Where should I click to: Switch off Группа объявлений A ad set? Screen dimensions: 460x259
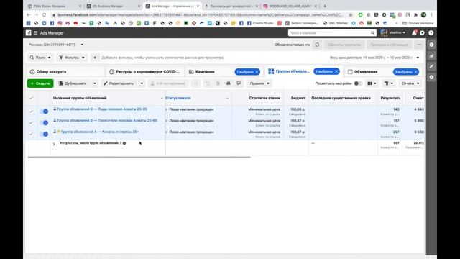44,134
